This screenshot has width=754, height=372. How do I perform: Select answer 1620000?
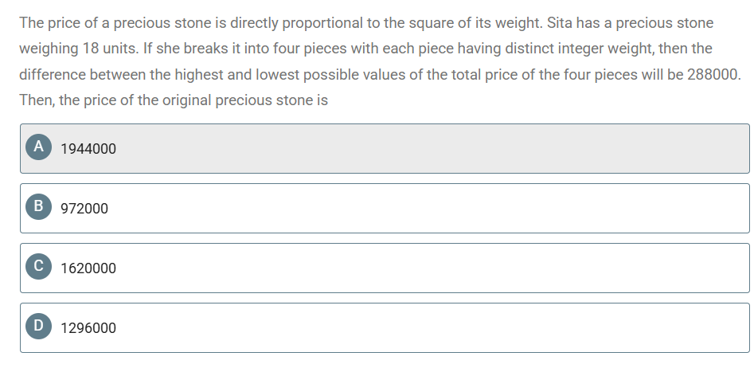tap(88, 268)
